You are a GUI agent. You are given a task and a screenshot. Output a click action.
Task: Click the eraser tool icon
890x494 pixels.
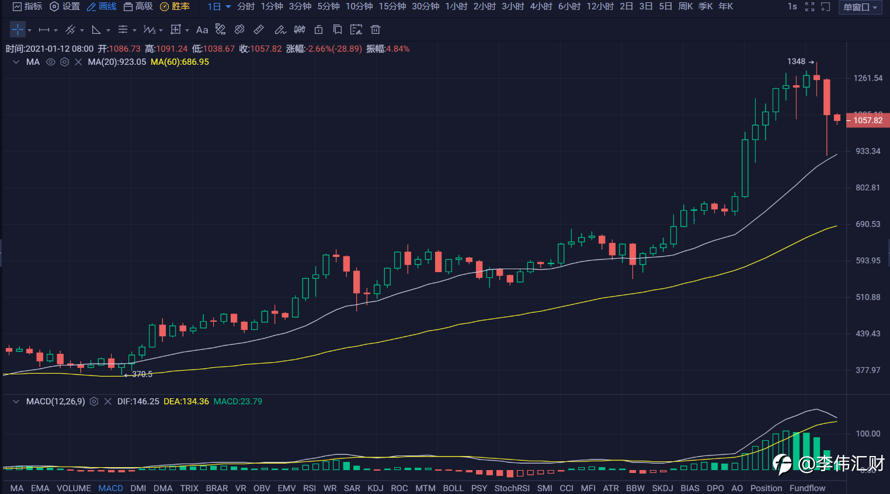[x=239, y=29]
